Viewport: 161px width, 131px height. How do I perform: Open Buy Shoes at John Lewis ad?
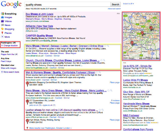(x=39, y=14)
